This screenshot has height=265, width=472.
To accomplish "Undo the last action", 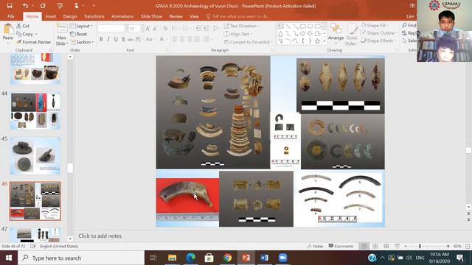I will 25,6.
